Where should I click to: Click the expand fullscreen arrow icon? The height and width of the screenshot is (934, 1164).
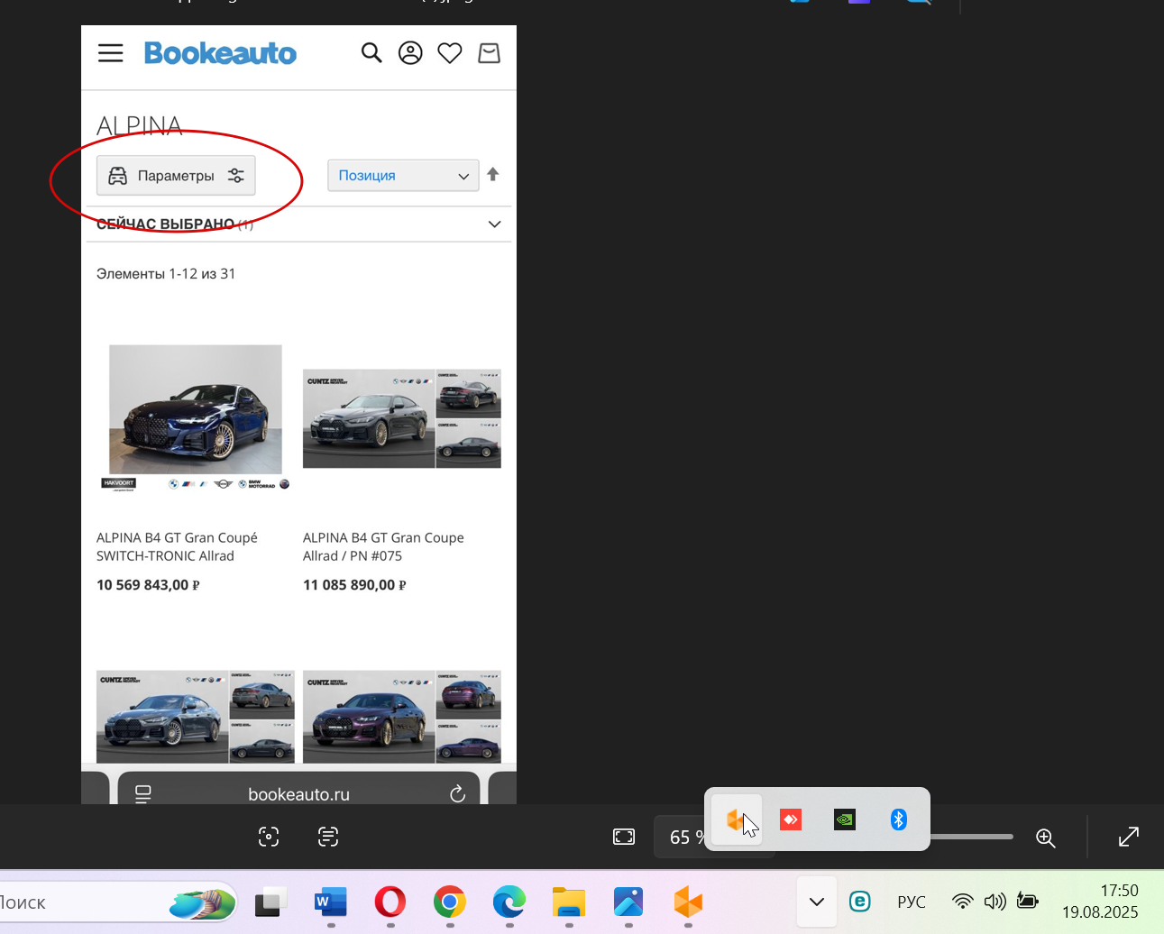tap(1129, 837)
